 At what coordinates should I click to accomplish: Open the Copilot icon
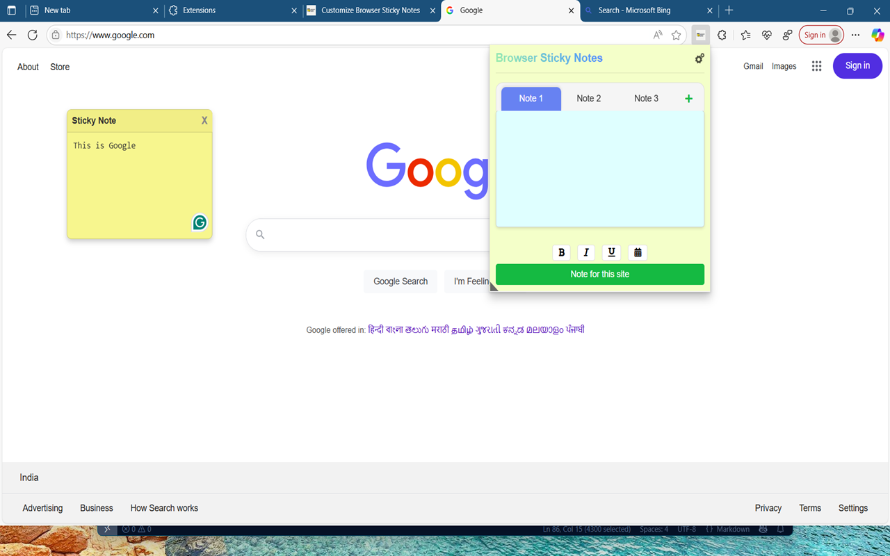[x=877, y=35]
